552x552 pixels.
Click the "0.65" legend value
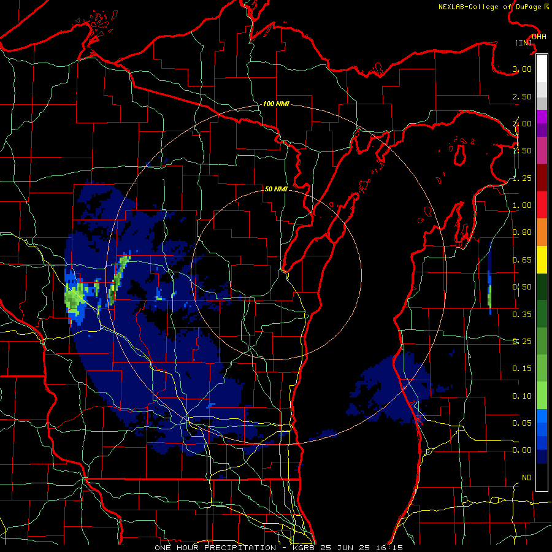(x=522, y=260)
